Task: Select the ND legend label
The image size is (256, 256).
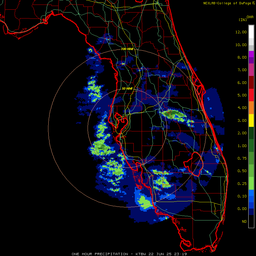Action: (244, 222)
